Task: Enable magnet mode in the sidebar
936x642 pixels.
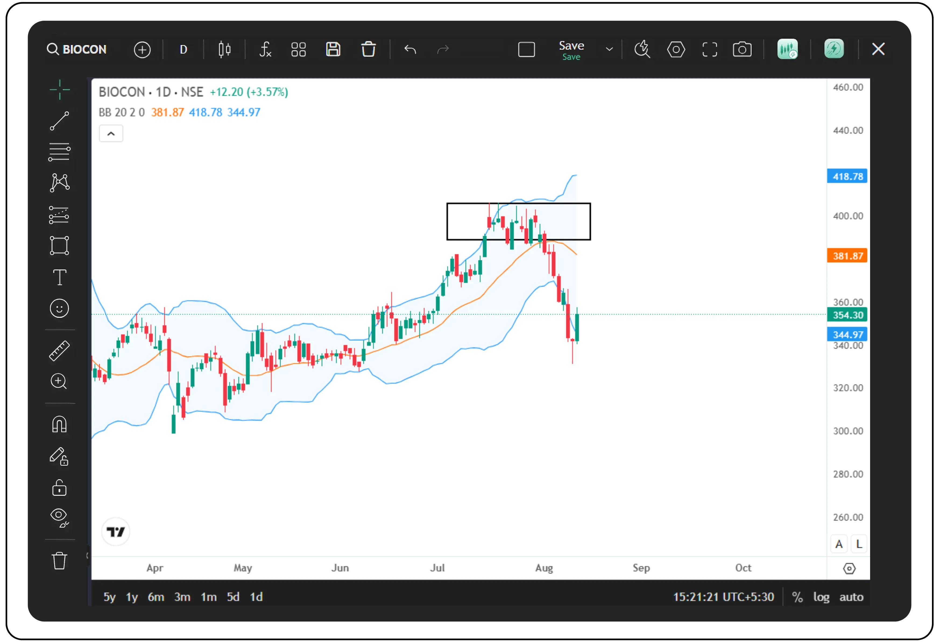Action: click(x=60, y=424)
